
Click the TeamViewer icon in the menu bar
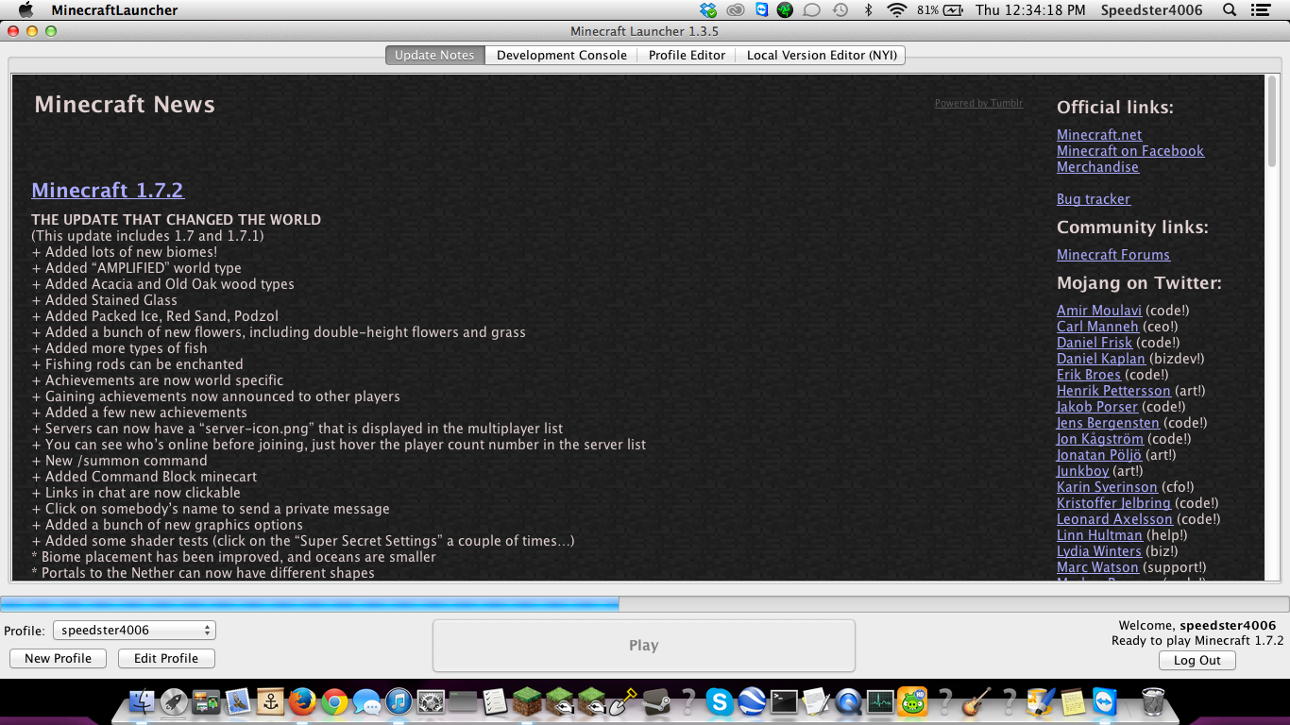761,10
